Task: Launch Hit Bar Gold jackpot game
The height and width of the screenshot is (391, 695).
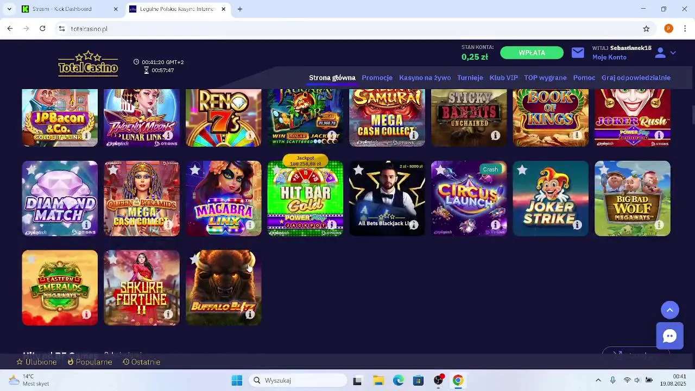Action: pyautogui.click(x=305, y=198)
